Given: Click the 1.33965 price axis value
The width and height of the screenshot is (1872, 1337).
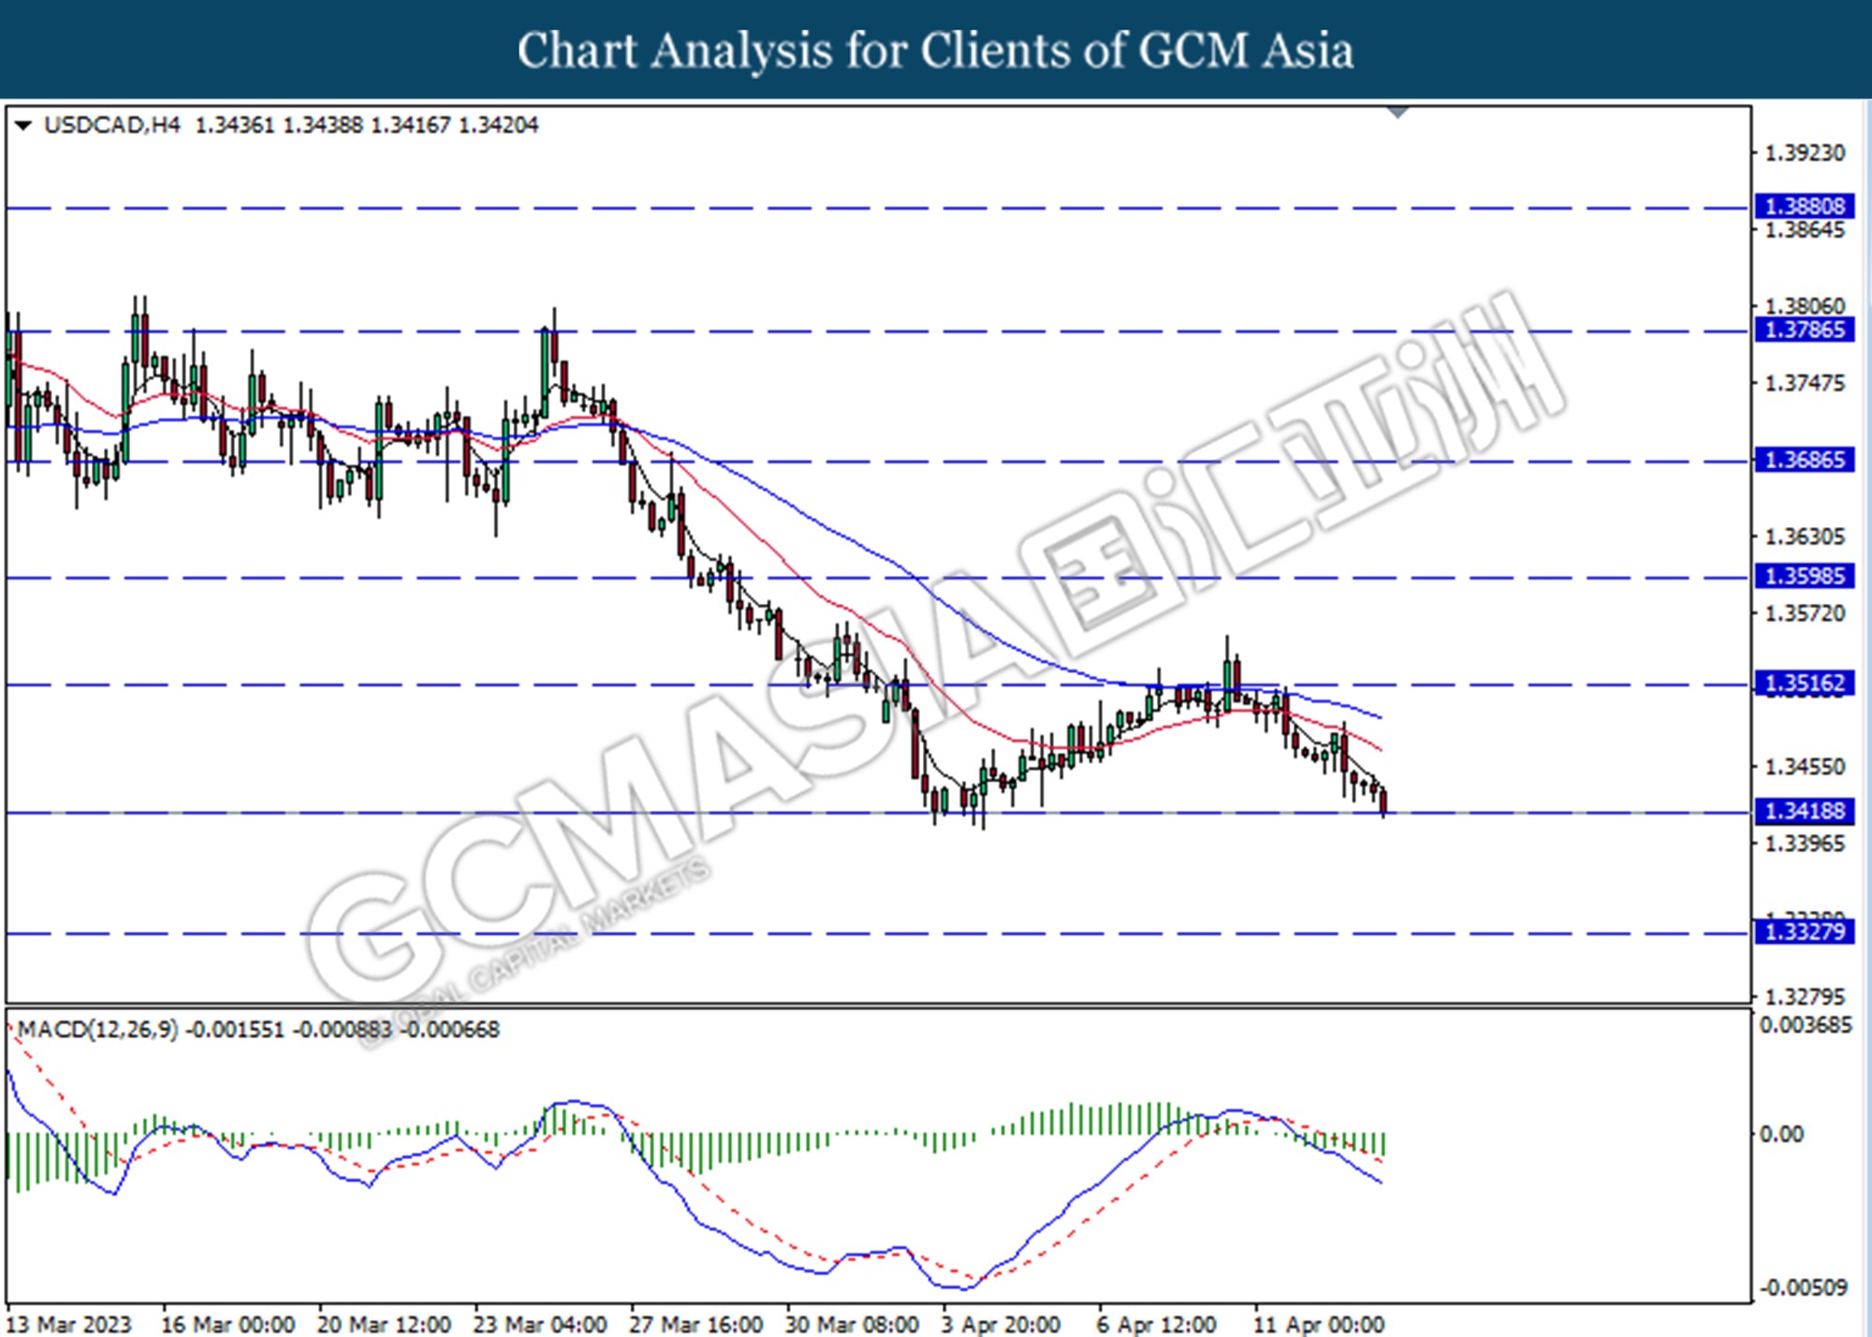Looking at the screenshot, I should click(1805, 844).
